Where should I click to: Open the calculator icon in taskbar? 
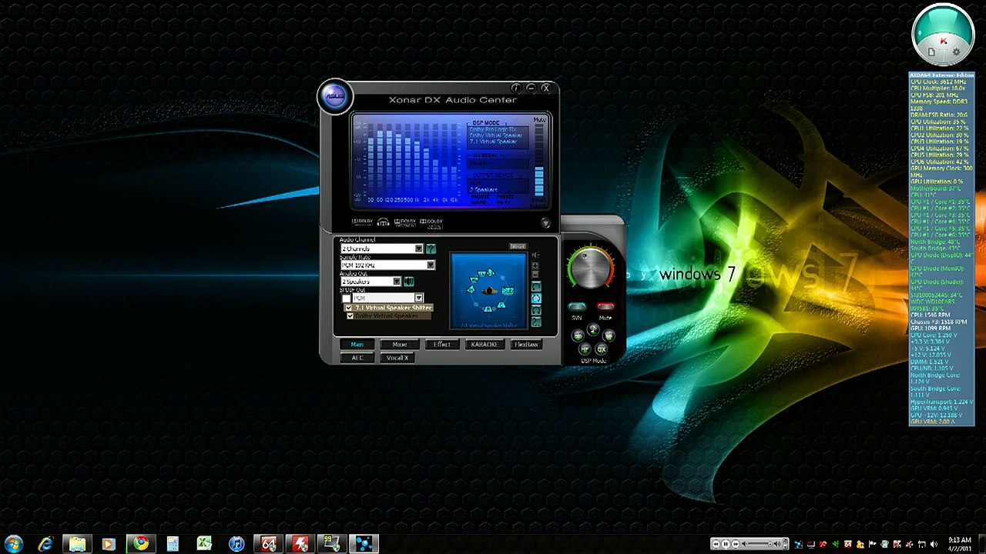173,545
